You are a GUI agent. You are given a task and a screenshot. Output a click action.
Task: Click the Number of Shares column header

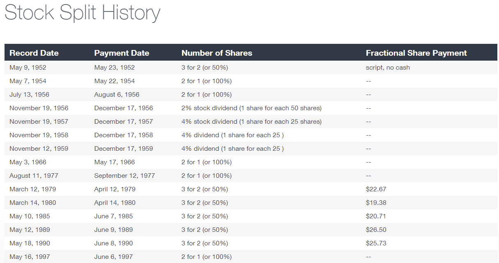click(217, 53)
